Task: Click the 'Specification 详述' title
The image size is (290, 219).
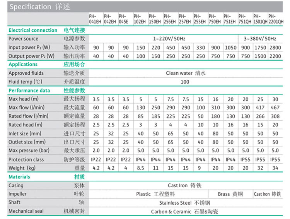Action: click(x=40, y=7)
